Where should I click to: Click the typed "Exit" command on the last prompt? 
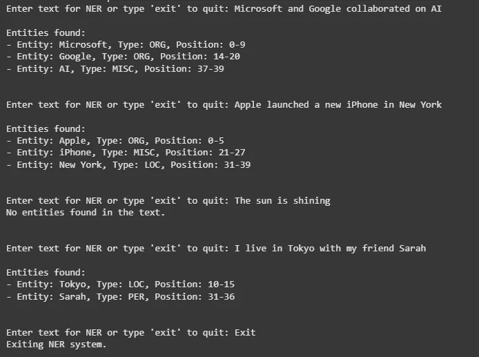(x=245, y=333)
